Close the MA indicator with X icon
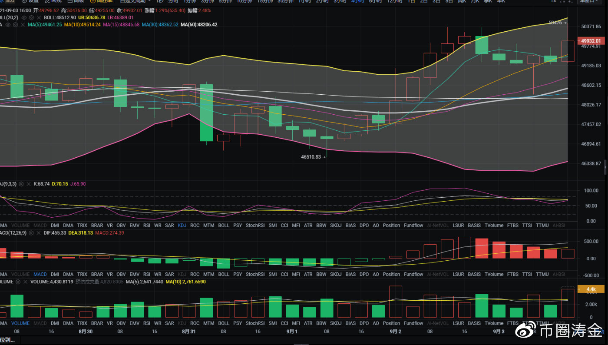 [22, 25]
